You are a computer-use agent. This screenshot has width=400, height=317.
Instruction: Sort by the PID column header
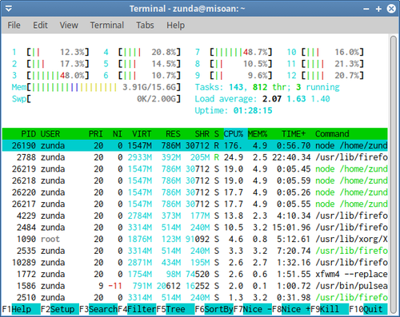[28, 133]
